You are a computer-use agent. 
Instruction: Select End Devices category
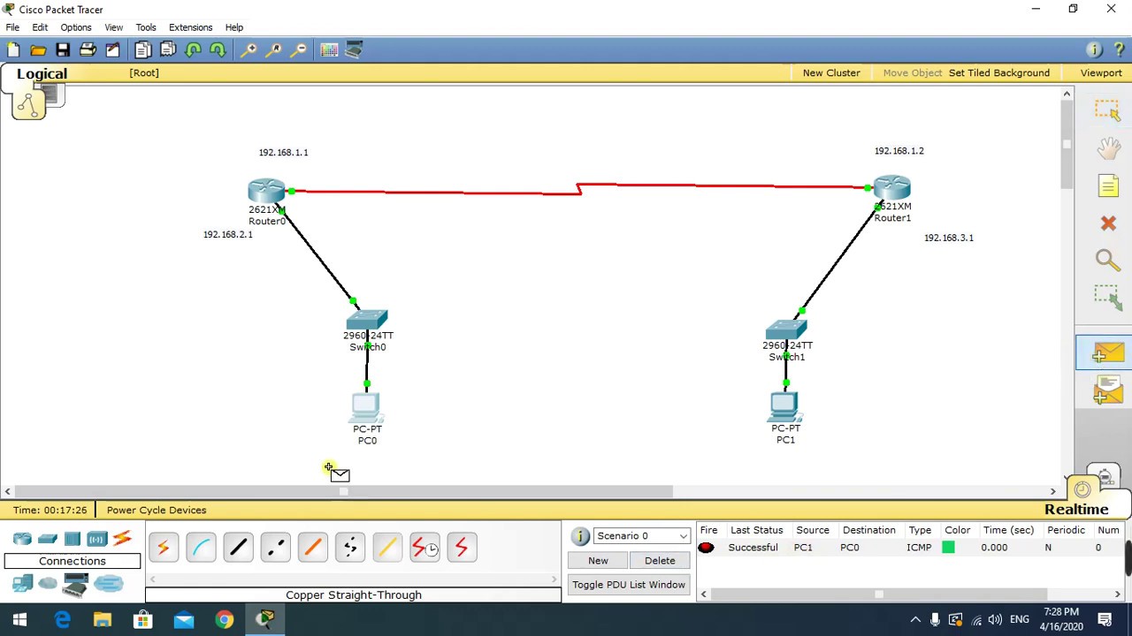pos(22,583)
